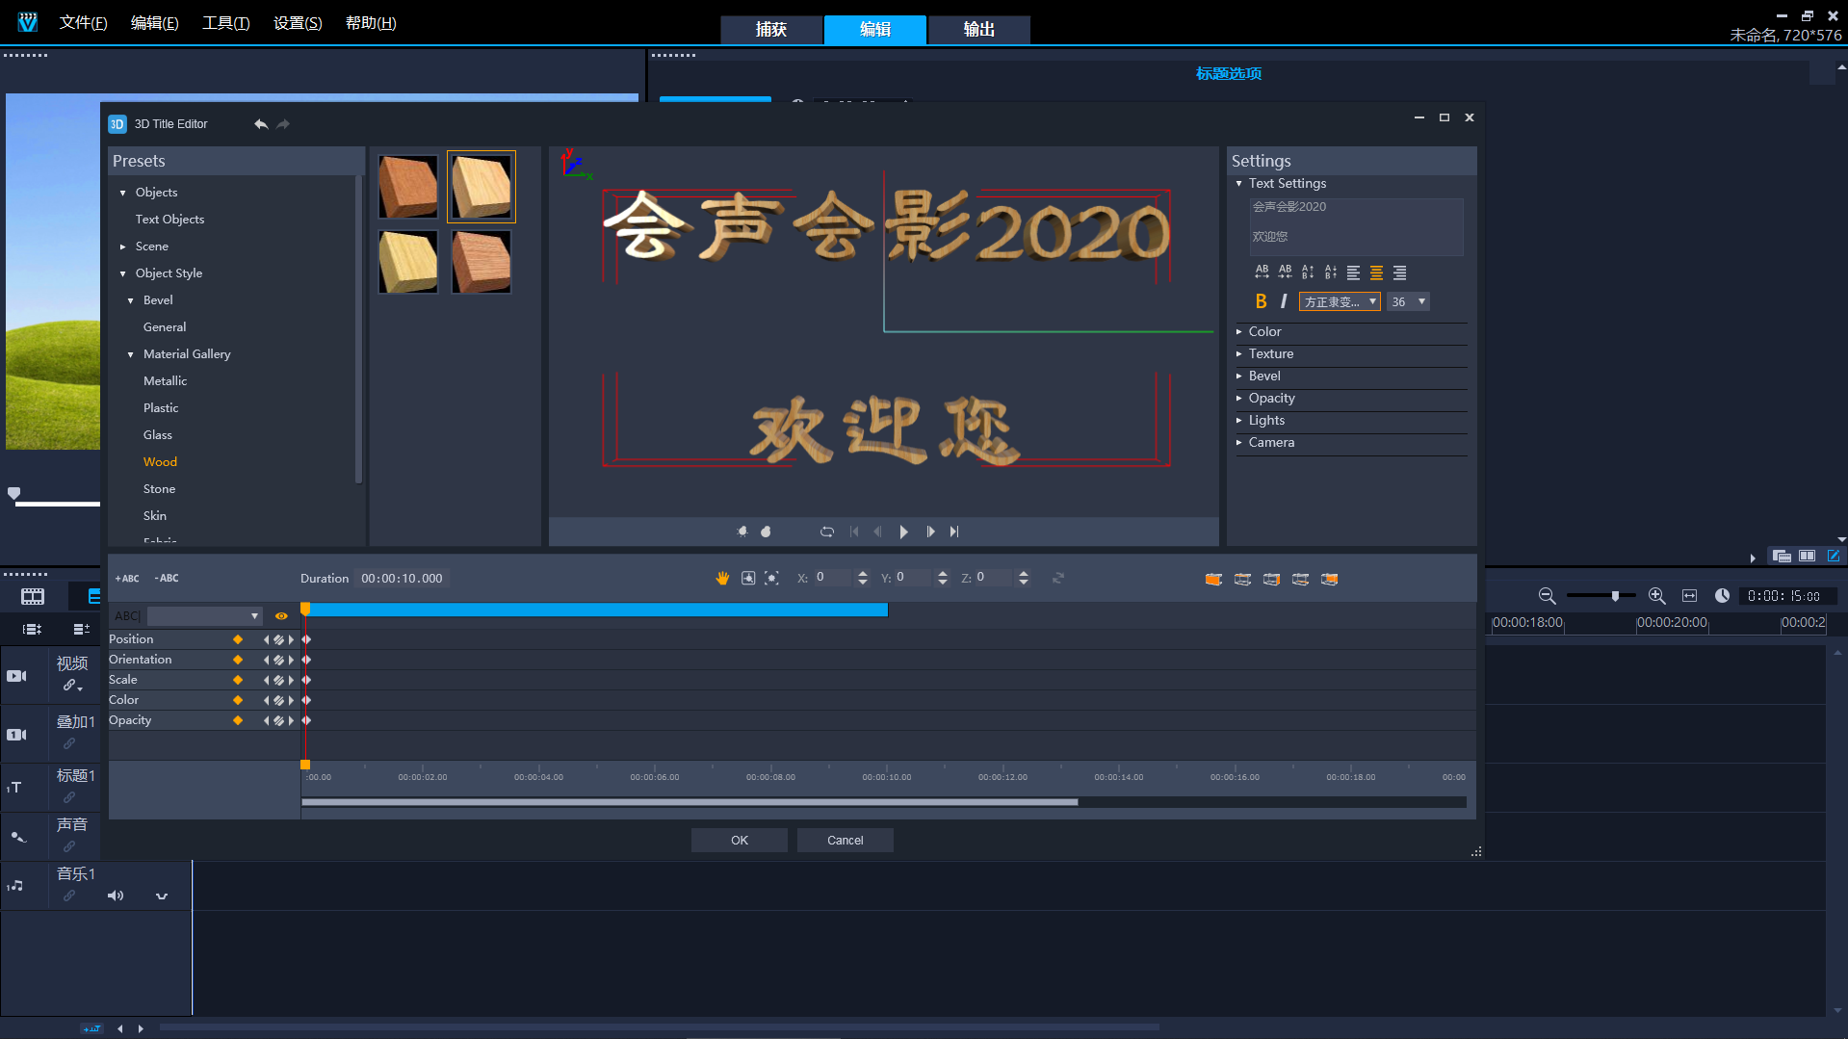Toggle loop playback in preview
This screenshot has width=1848, height=1039.
827,532
